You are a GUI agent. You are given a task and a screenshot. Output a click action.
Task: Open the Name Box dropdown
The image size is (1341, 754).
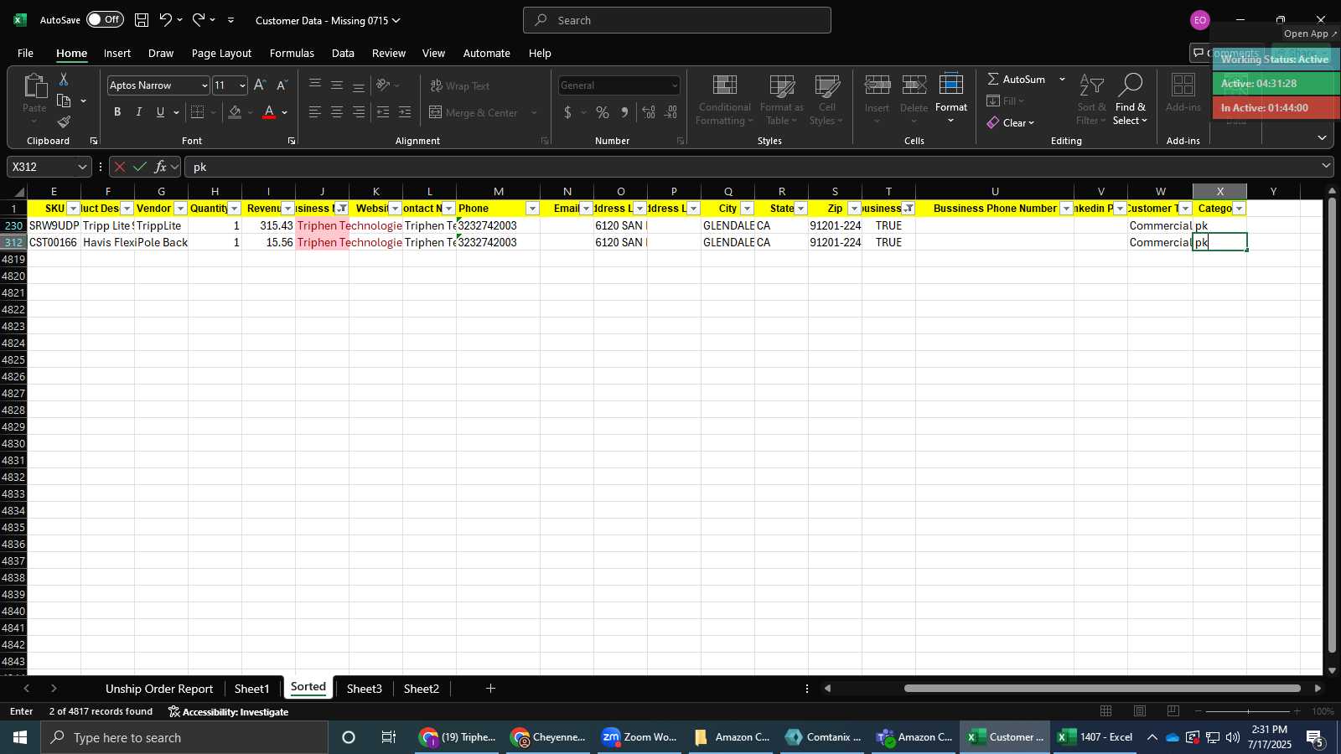82,167
